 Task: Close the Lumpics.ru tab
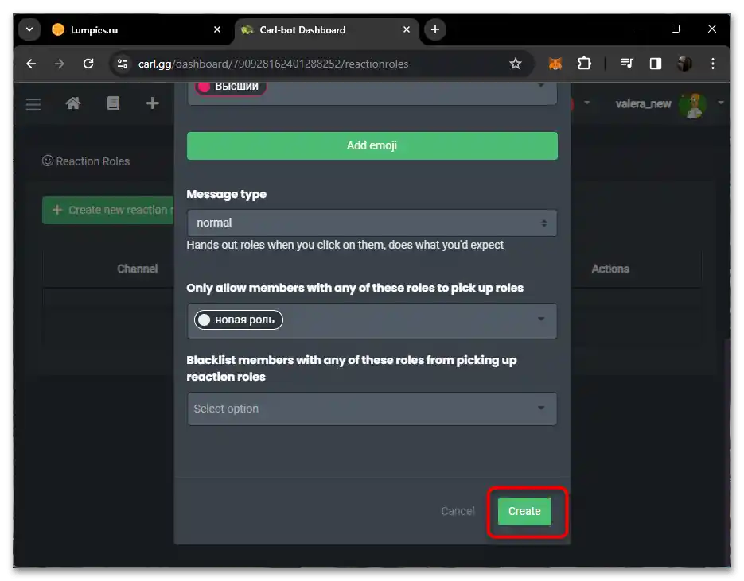pyautogui.click(x=217, y=29)
